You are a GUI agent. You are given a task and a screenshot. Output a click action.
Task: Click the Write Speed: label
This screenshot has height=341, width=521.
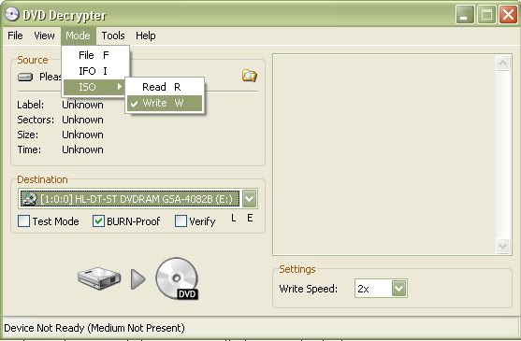pyautogui.click(x=309, y=289)
